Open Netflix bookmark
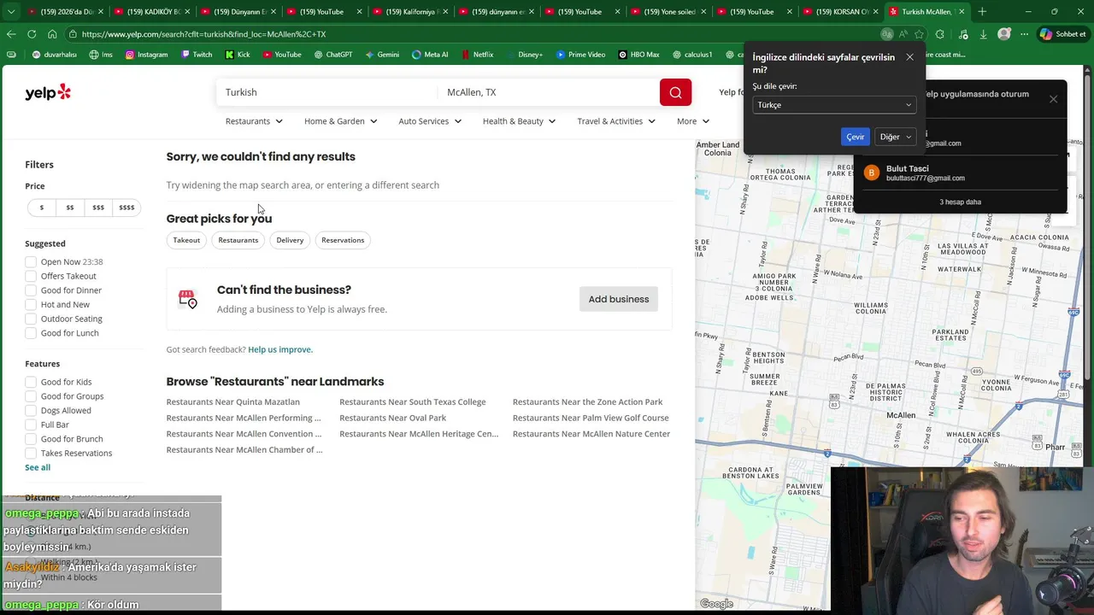Screen dimensions: 1094x615 point(477,55)
